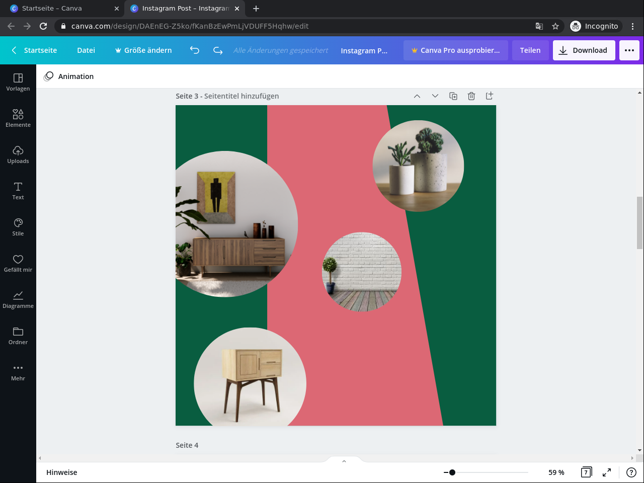
Task: Open the Datei menu
Action: coord(86,50)
